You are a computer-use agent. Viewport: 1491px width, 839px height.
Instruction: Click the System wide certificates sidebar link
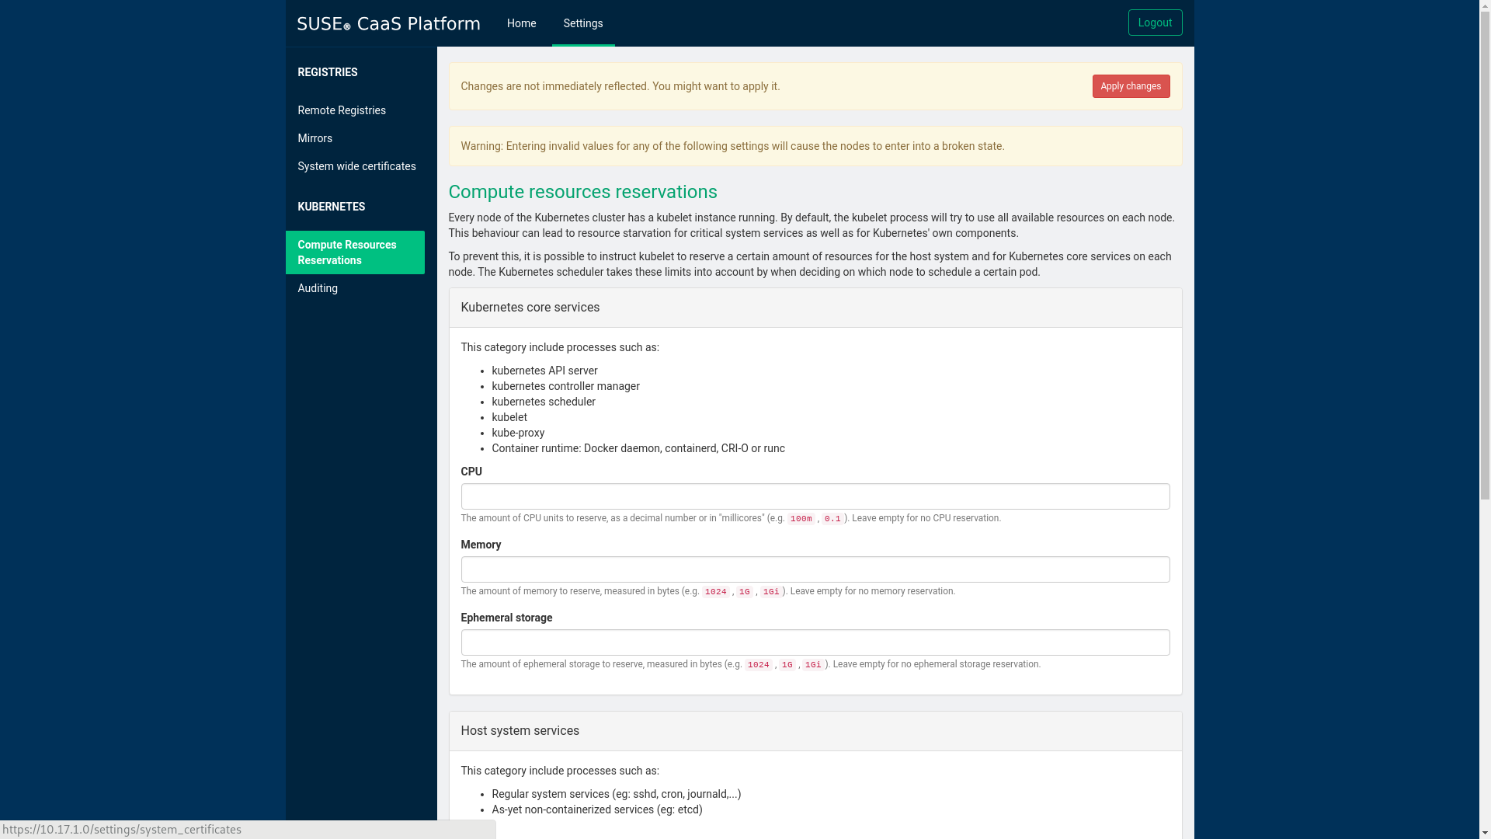pos(356,166)
